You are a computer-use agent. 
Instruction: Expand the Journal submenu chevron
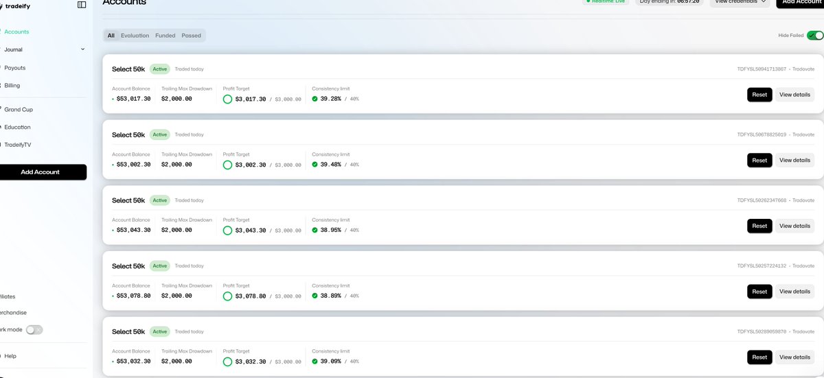point(82,49)
